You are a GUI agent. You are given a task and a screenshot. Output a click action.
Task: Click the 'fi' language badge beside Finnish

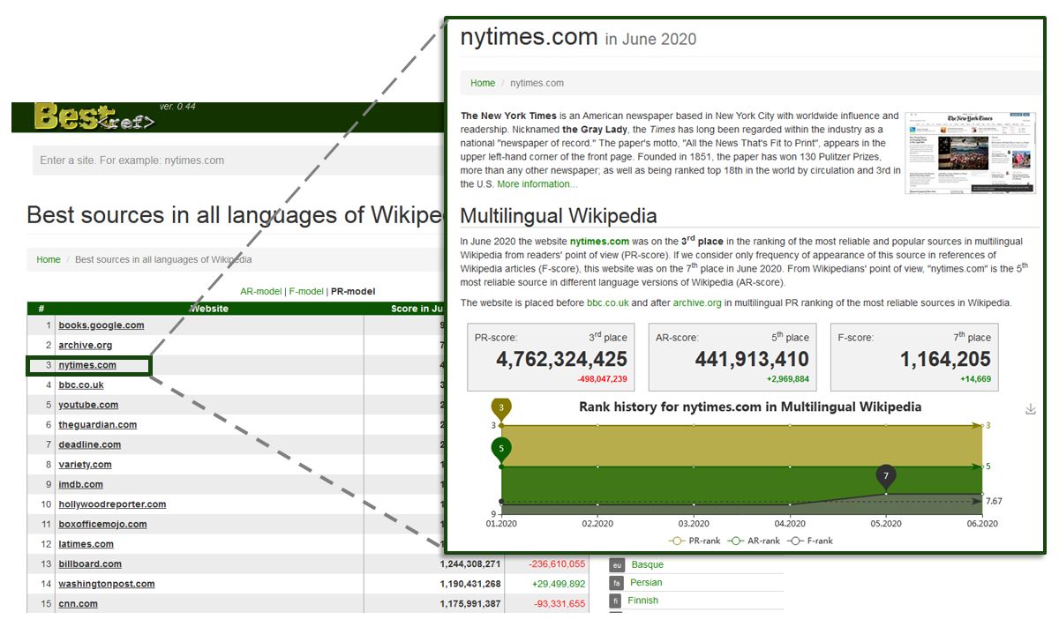(617, 601)
